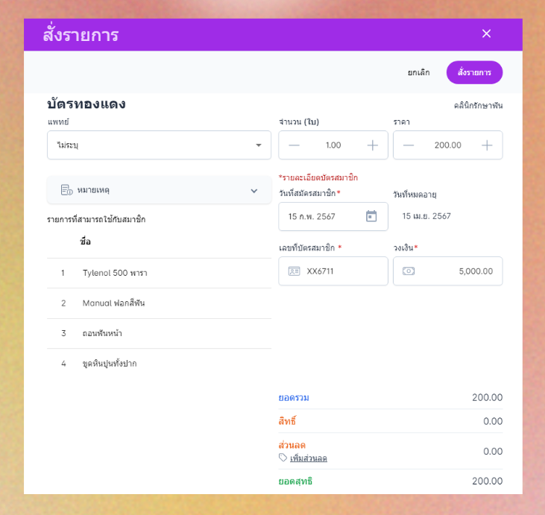The image size is (545, 515).
Task: Click the คลินิกรักษาฟัน clinic label
Action: 478,106
